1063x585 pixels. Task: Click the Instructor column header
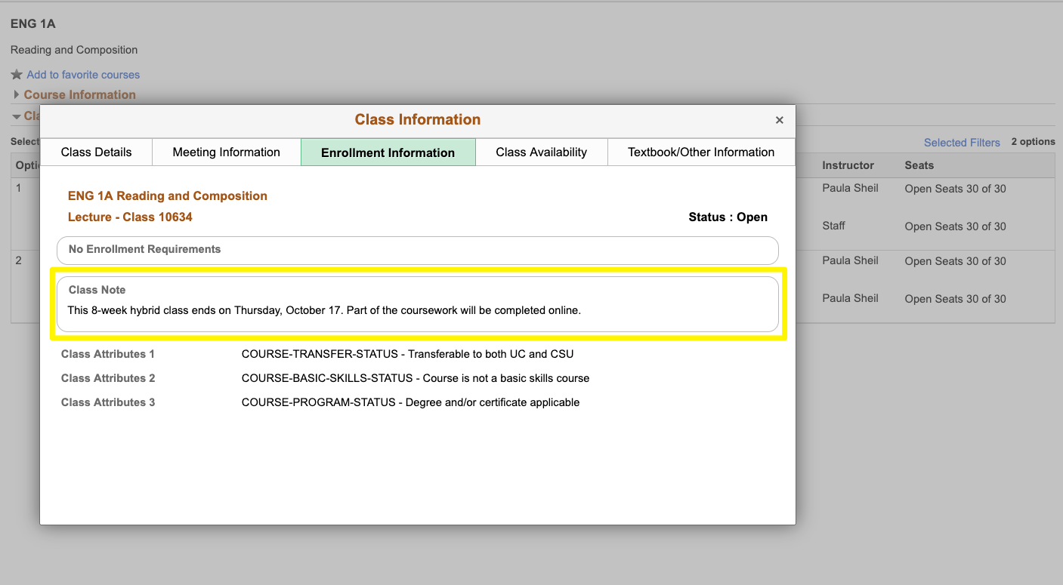click(848, 165)
